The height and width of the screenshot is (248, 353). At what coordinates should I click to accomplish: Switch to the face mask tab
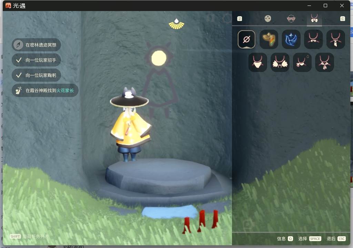268,19
